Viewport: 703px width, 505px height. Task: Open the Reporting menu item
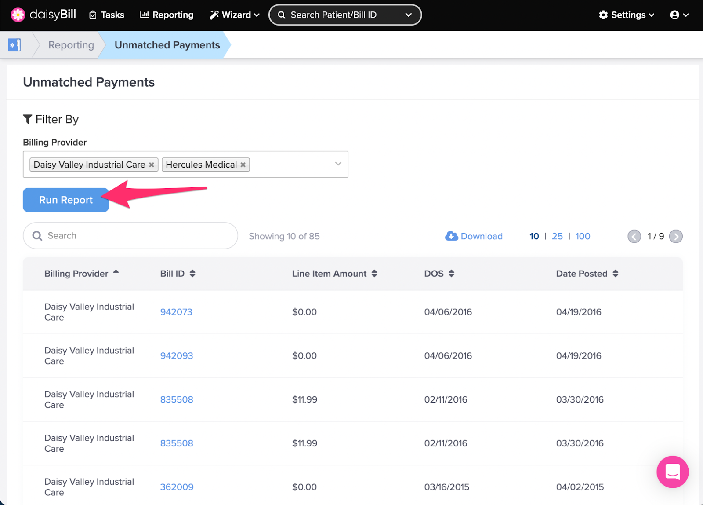click(x=167, y=15)
